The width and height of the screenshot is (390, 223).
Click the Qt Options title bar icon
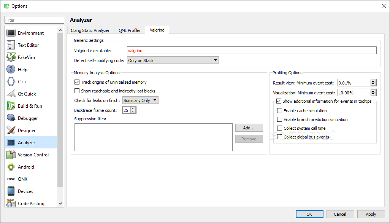[x=6, y=6]
